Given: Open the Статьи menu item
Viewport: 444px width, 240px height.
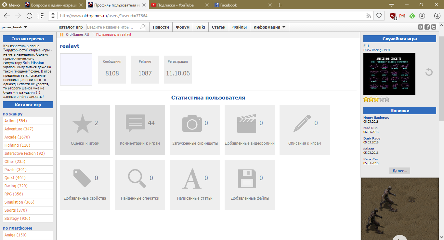Looking at the screenshot, I should point(219,27).
